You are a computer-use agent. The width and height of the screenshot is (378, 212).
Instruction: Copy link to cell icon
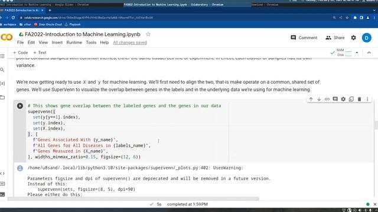click(327, 99)
